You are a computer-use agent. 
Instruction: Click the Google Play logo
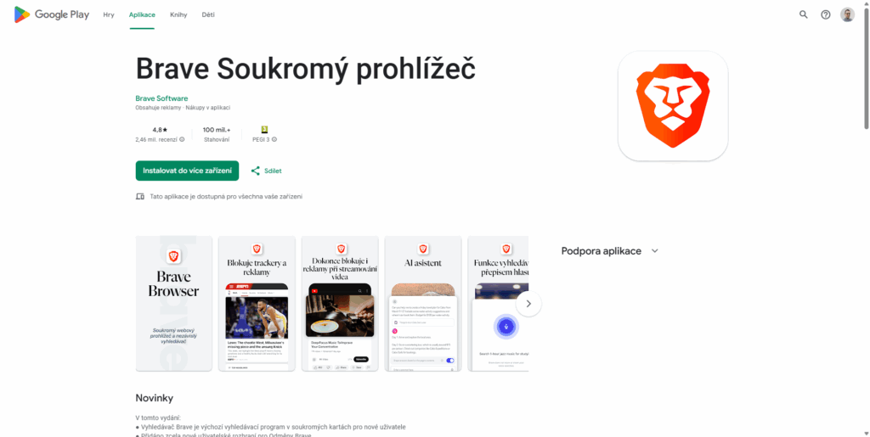[52, 15]
